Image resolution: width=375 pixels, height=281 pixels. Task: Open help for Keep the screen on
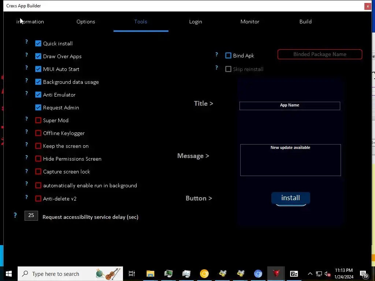(x=26, y=145)
